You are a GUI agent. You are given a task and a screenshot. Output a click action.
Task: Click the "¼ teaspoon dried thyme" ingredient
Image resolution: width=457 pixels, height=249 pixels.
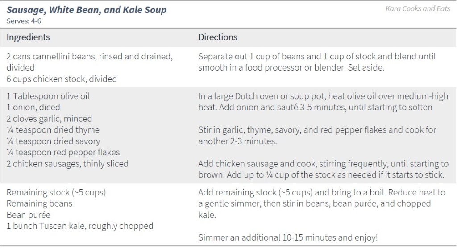53,130
